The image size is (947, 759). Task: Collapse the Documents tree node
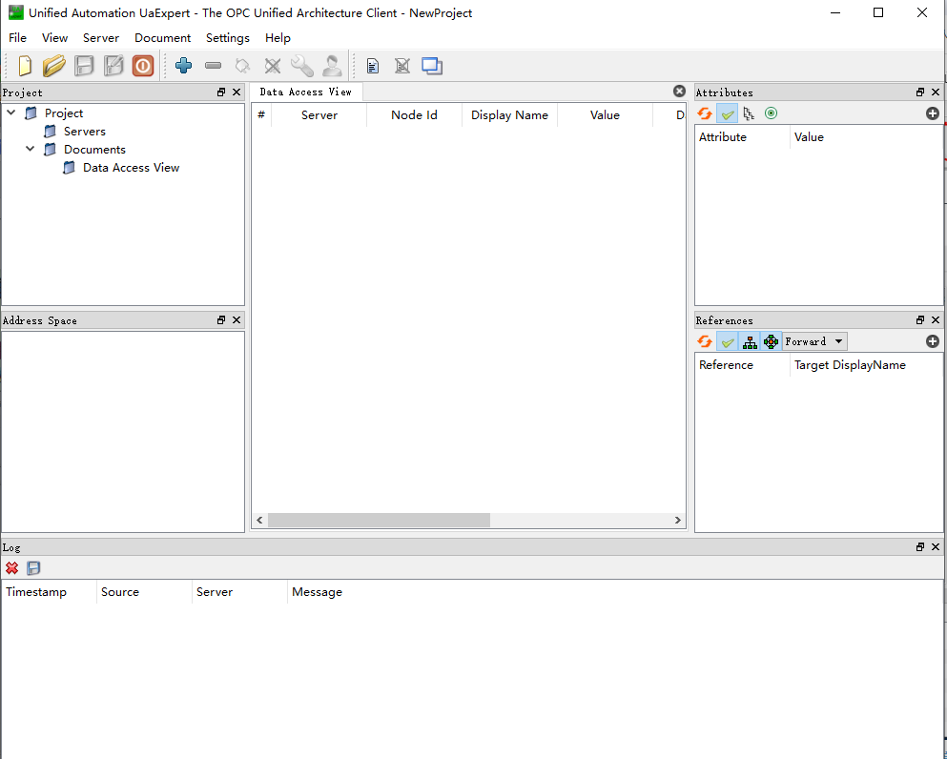pyautogui.click(x=31, y=150)
